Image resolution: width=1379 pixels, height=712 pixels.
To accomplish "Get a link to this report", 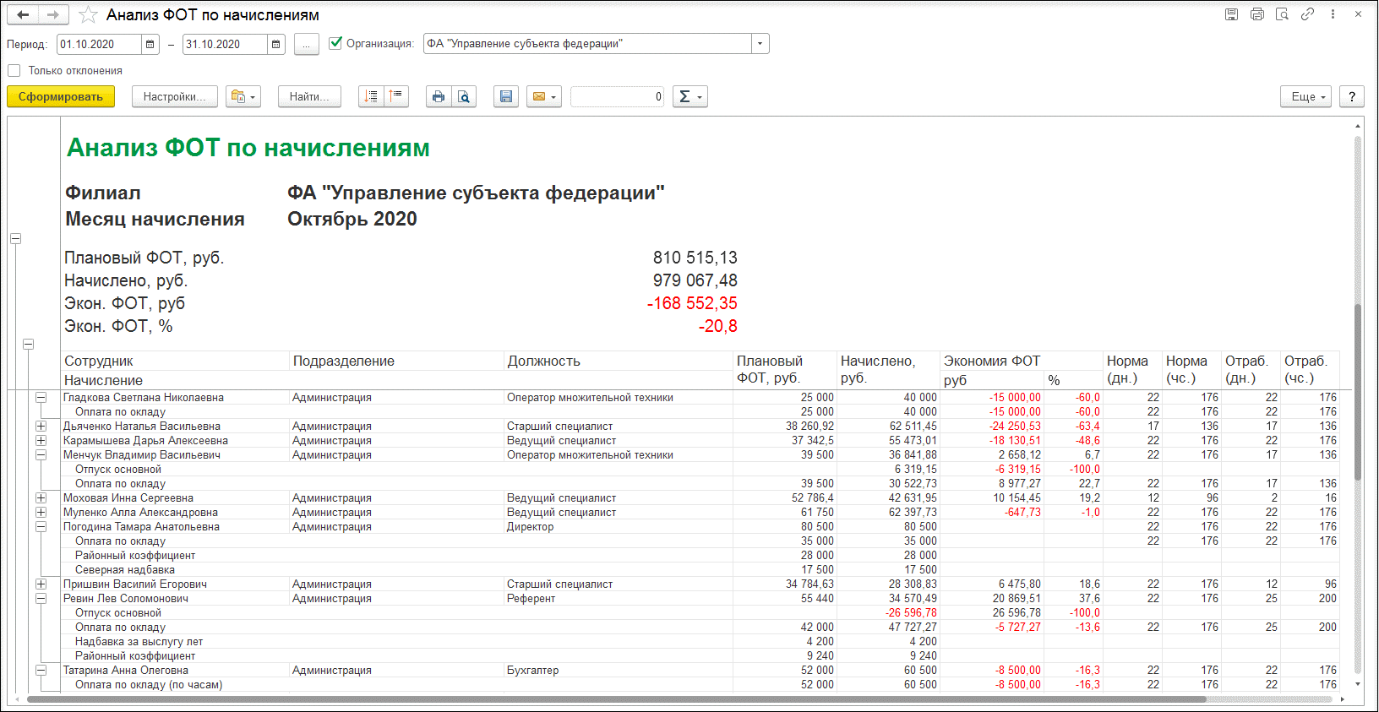I will [x=1307, y=14].
